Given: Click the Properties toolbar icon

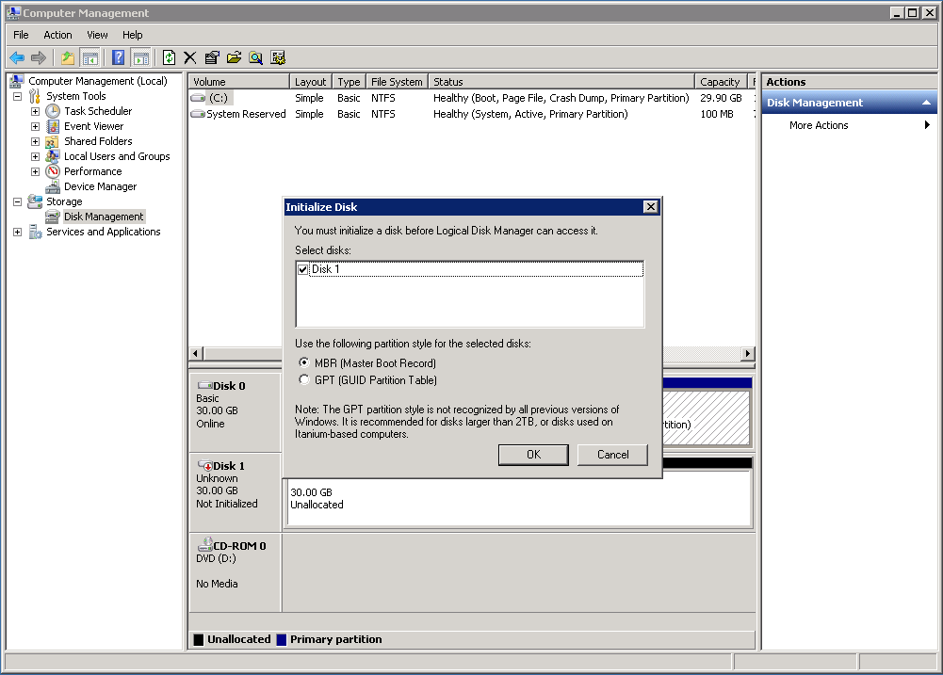Looking at the screenshot, I should click(x=212, y=57).
